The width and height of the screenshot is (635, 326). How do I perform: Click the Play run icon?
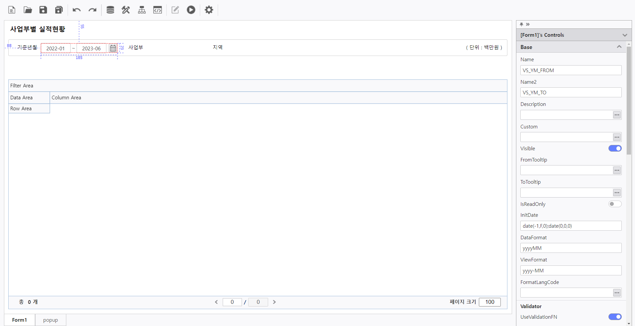191,10
